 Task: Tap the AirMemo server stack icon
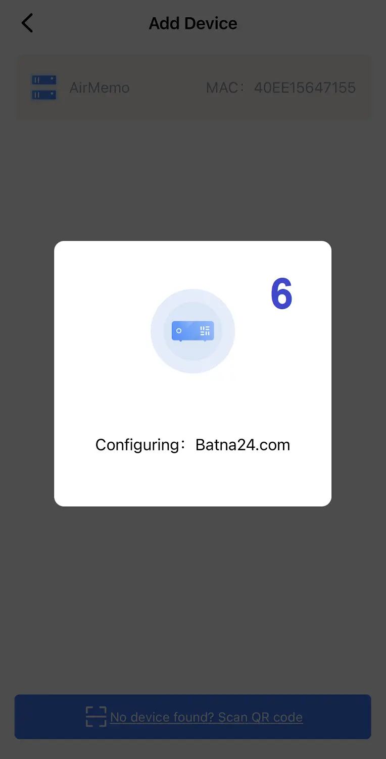coord(44,88)
